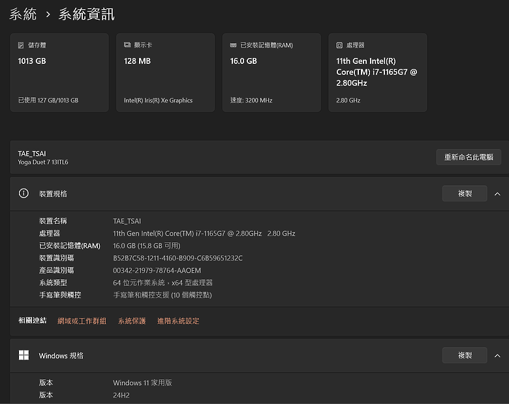
Task: Rename this PC with 重新命名此電腦
Action: [x=469, y=157]
